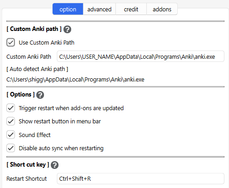Click the bold Options section heading
This screenshot has width=229, height=188.
pos(20,95)
